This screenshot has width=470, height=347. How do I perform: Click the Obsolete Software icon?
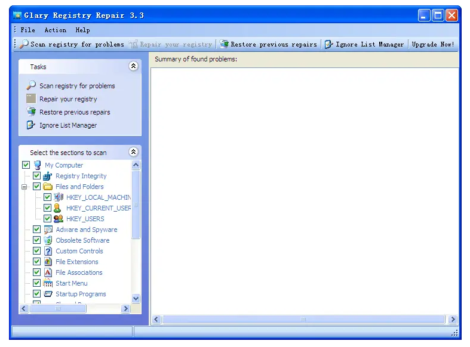48,240
